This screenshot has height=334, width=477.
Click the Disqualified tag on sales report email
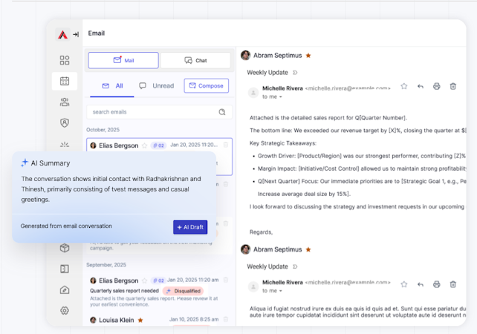coord(183,291)
